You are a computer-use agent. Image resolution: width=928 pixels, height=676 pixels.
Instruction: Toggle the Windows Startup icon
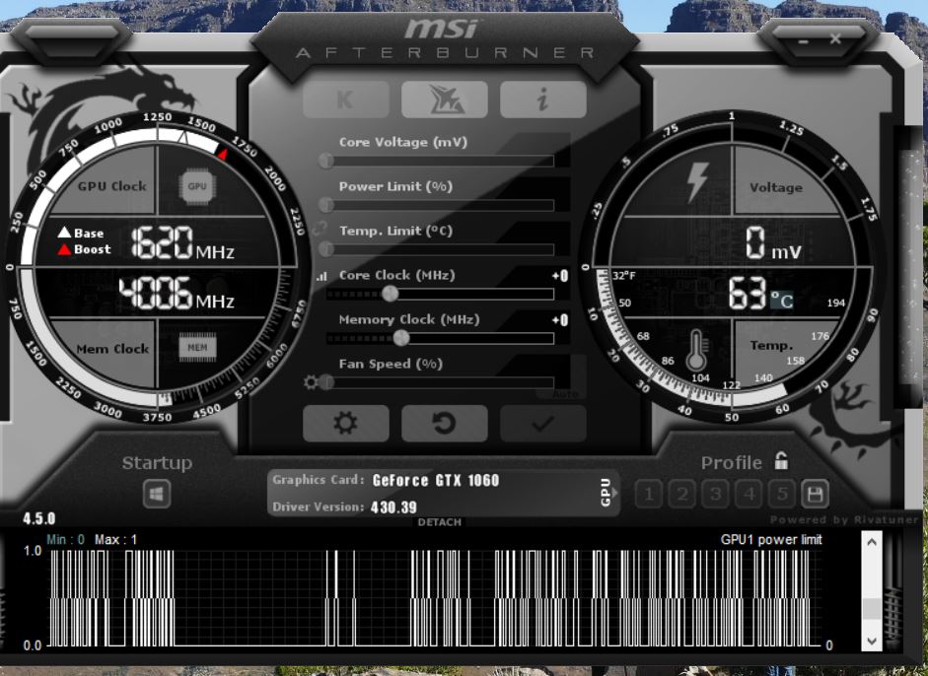pos(157,494)
